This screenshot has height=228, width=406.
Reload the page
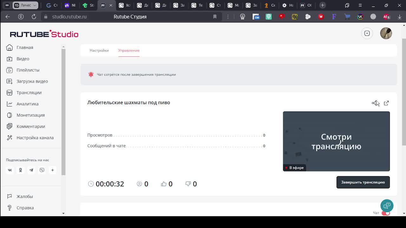34,17
